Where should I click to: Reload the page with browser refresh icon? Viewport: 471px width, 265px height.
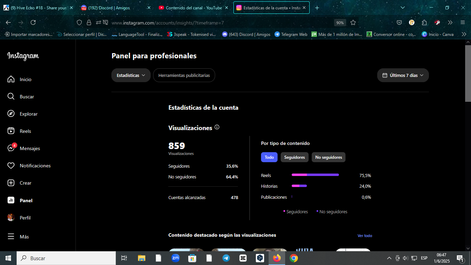click(x=33, y=22)
